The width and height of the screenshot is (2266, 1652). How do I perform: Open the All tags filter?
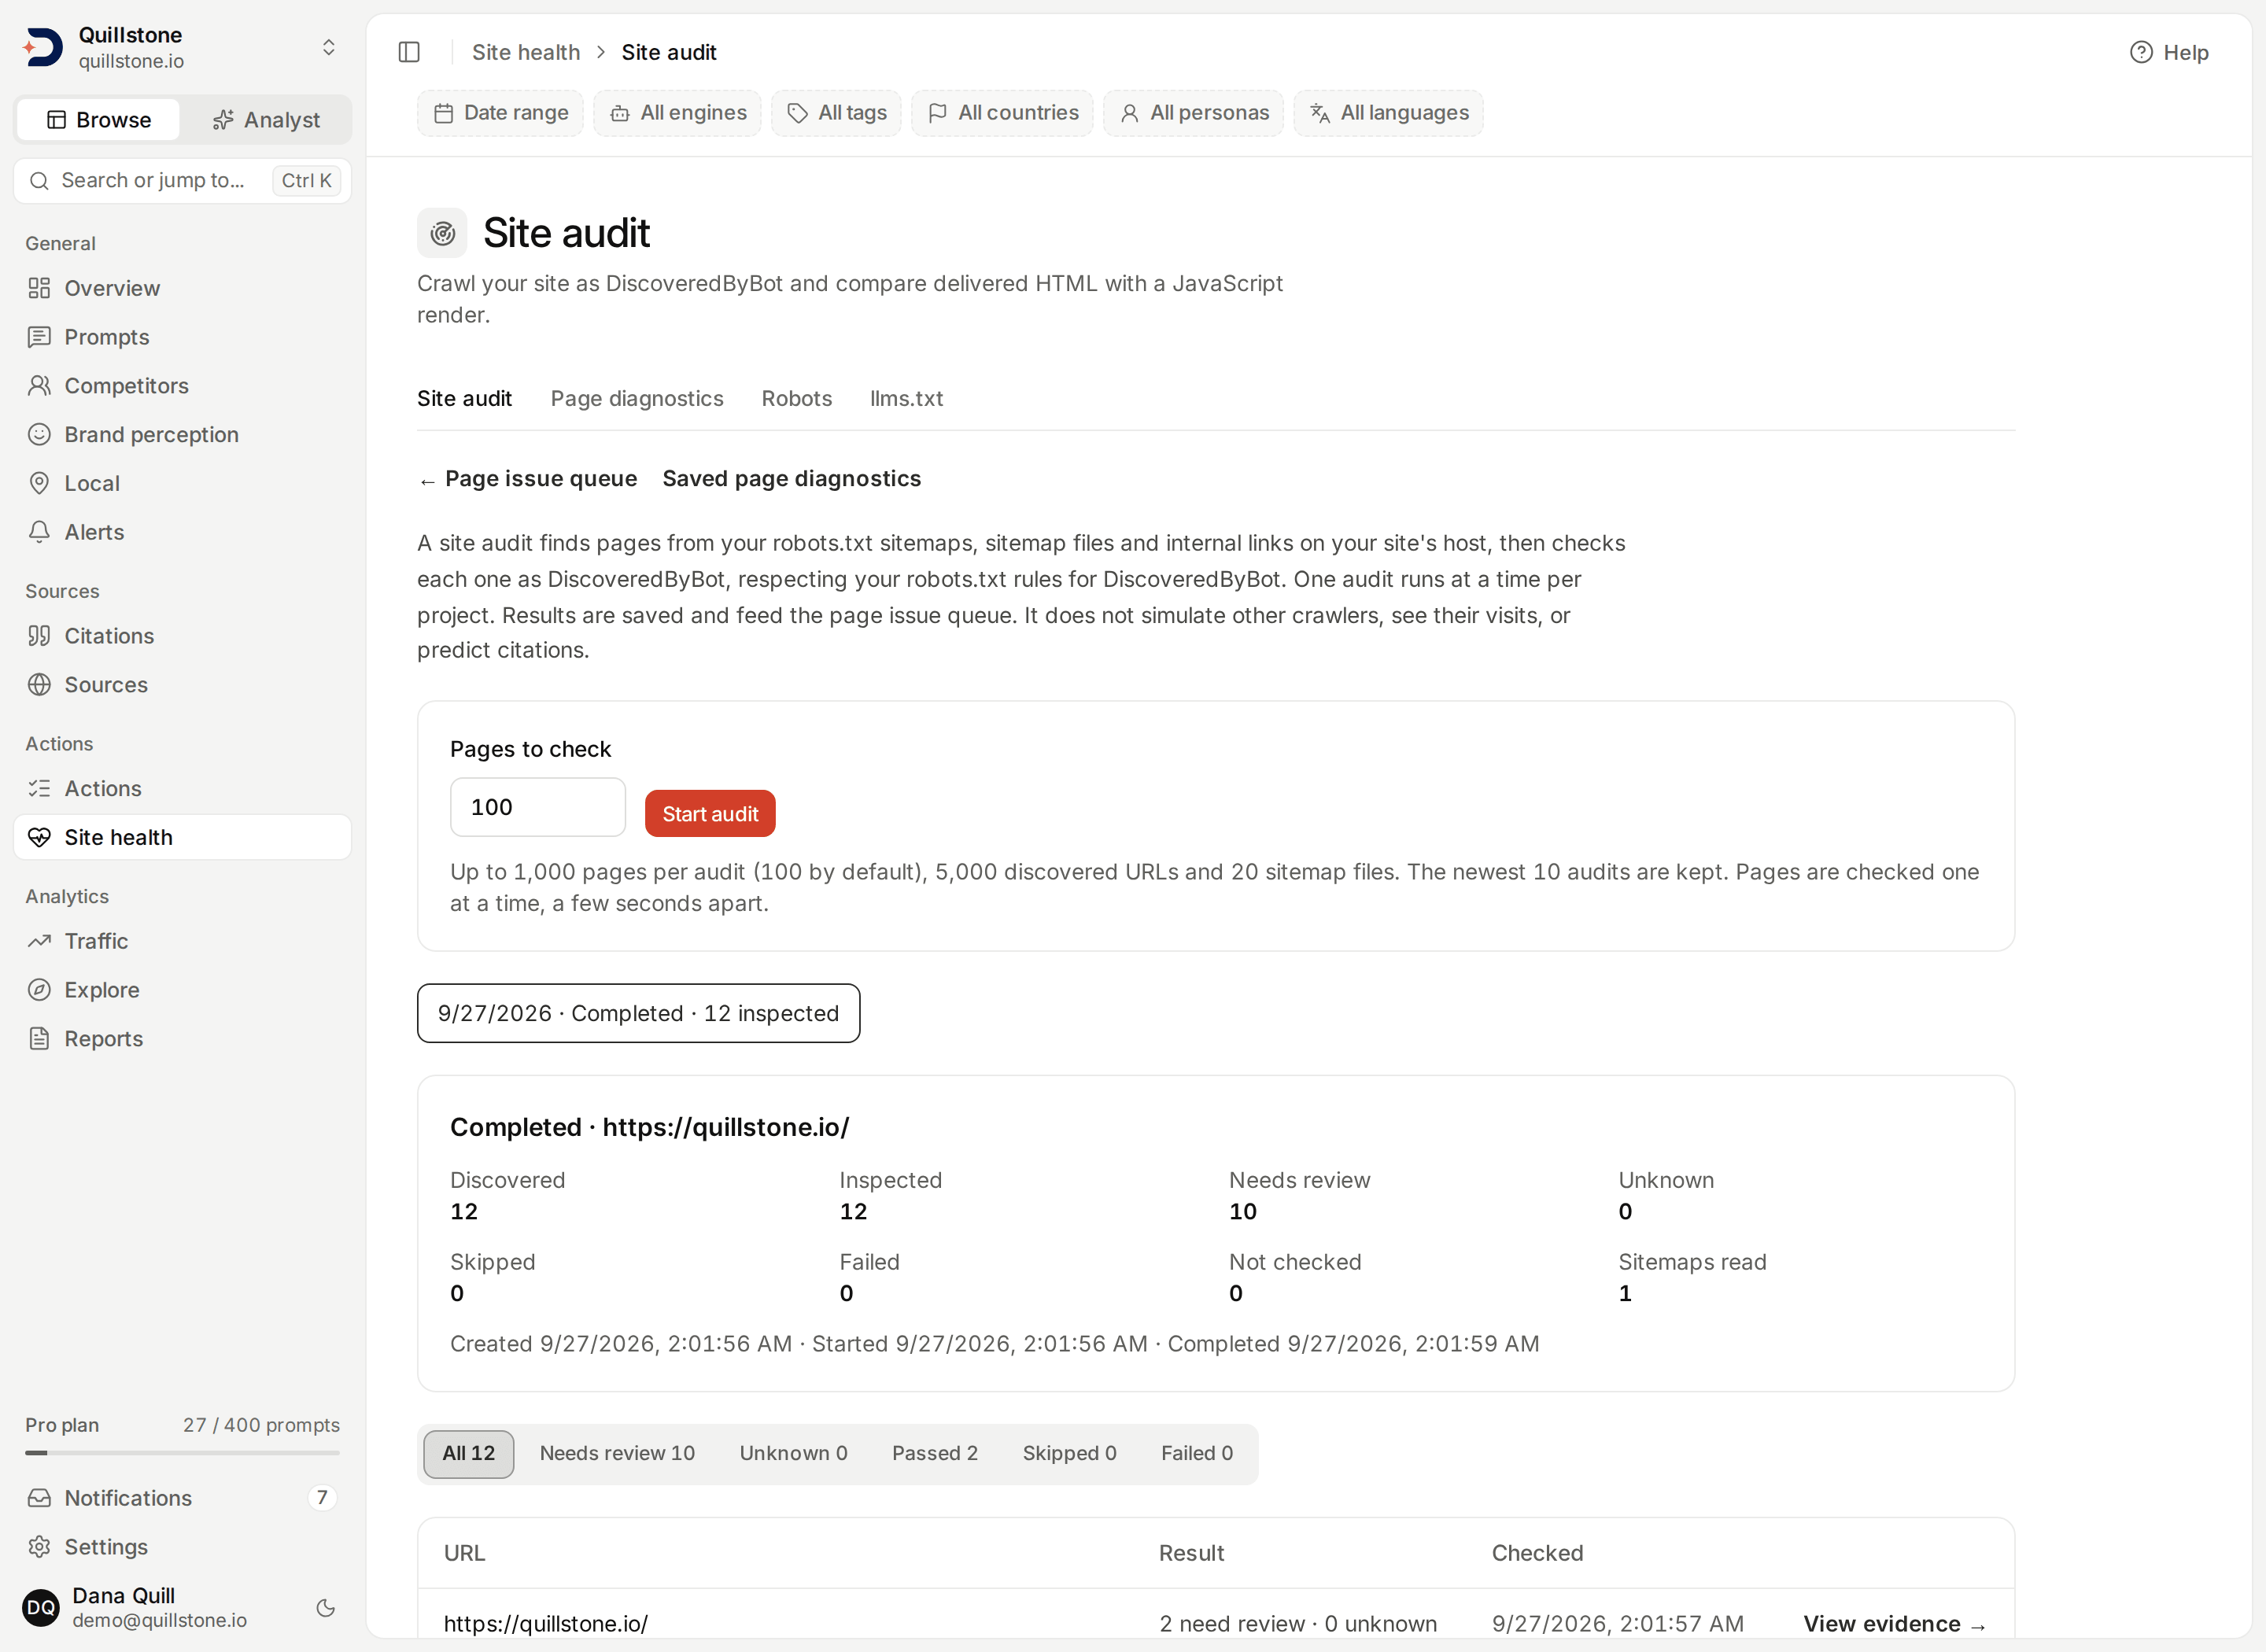point(836,113)
